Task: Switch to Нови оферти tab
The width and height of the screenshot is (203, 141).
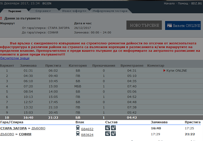Action: tap(74, 11)
